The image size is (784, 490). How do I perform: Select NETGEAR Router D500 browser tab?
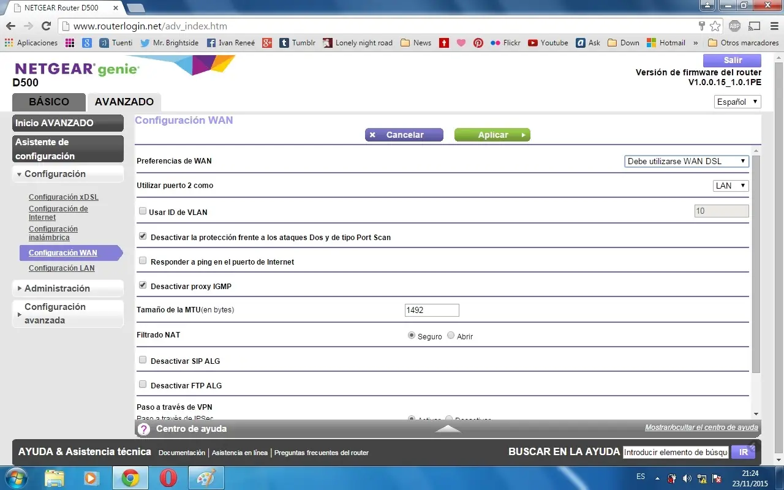click(x=64, y=7)
